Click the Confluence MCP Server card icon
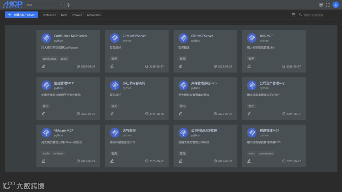342x192 pixels. (46, 38)
